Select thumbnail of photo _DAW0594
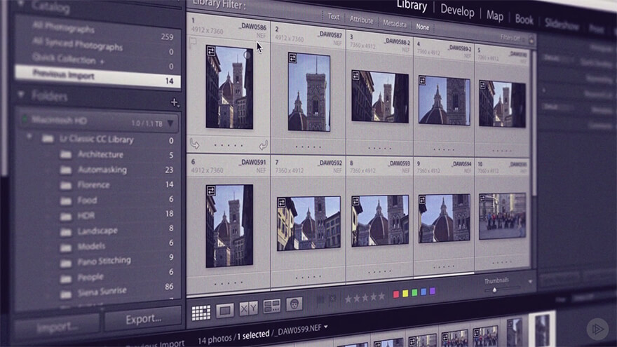The image size is (617, 347). (444, 218)
